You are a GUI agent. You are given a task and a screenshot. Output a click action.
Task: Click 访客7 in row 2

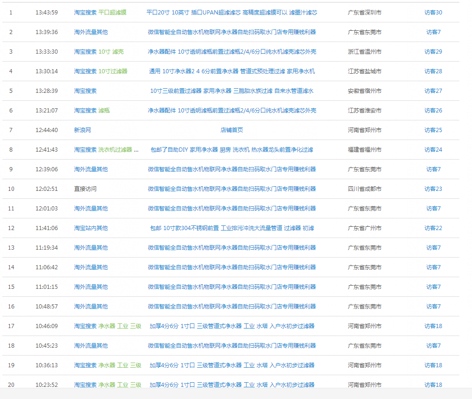pos(433,32)
